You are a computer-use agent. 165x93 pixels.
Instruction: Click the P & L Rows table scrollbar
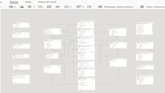coord(29,25)
